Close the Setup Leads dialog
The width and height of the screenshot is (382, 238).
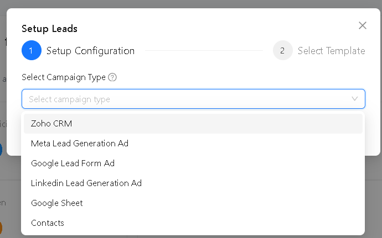[362, 25]
